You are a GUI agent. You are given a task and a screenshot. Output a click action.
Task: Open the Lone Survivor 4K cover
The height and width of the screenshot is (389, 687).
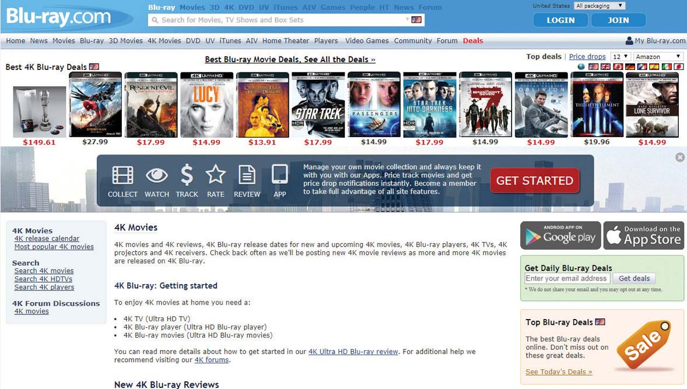click(x=652, y=105)
